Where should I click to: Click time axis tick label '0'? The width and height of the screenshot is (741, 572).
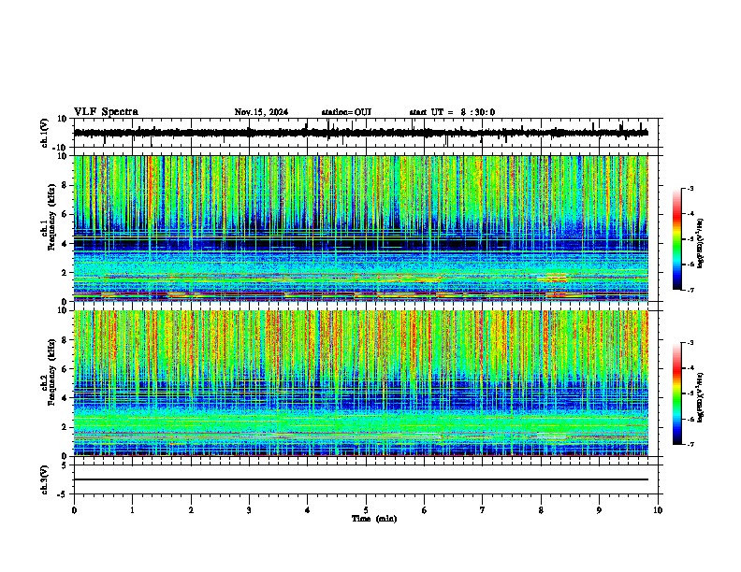[74, 510]
